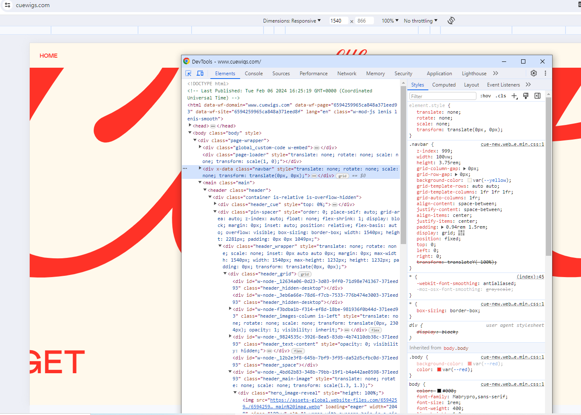Expand the head element node
Screen dimensions: 581x415
[190, 126]
